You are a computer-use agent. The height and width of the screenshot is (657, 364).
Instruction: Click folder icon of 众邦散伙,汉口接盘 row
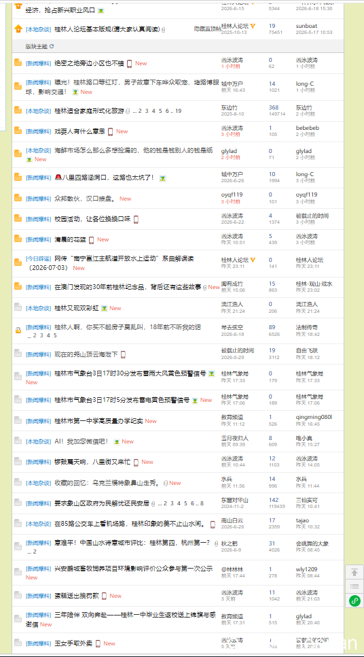18,198
